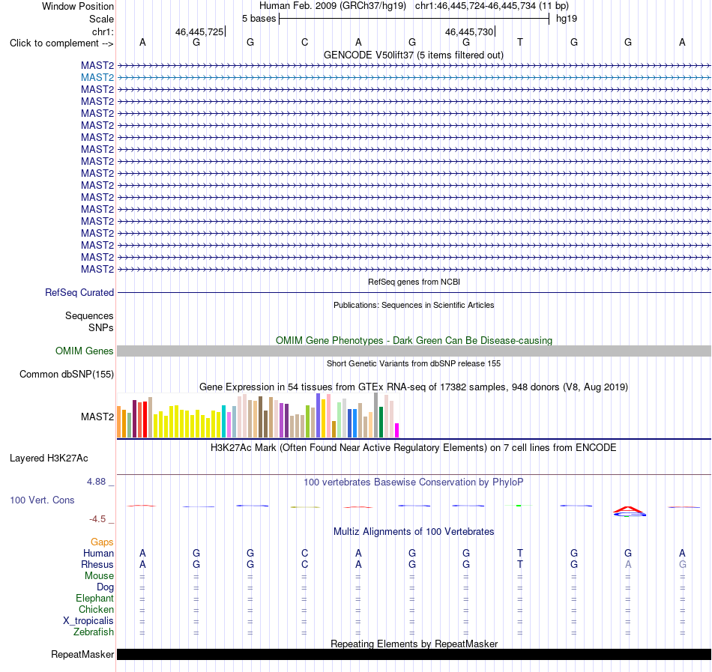Click the '5 bases' scale label
Screen dimensions: 712x672
259,19
